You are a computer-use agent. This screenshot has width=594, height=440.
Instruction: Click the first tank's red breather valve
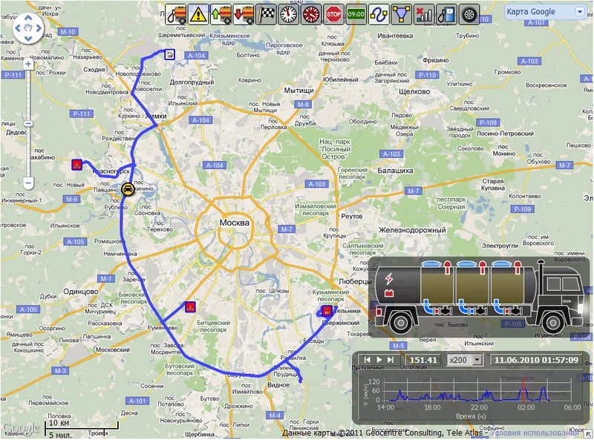click(448, 266)
